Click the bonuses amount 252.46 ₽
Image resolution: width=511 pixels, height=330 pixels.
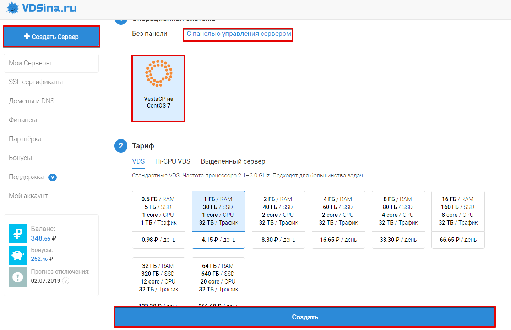coord(42,259)
